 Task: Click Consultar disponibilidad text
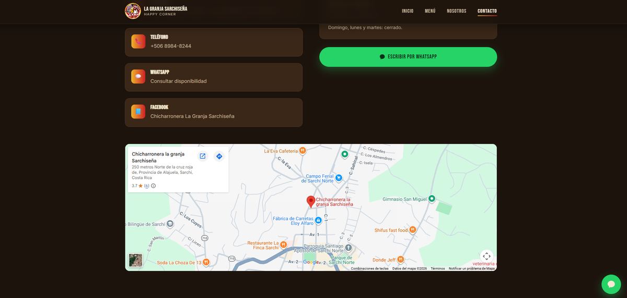179,81
